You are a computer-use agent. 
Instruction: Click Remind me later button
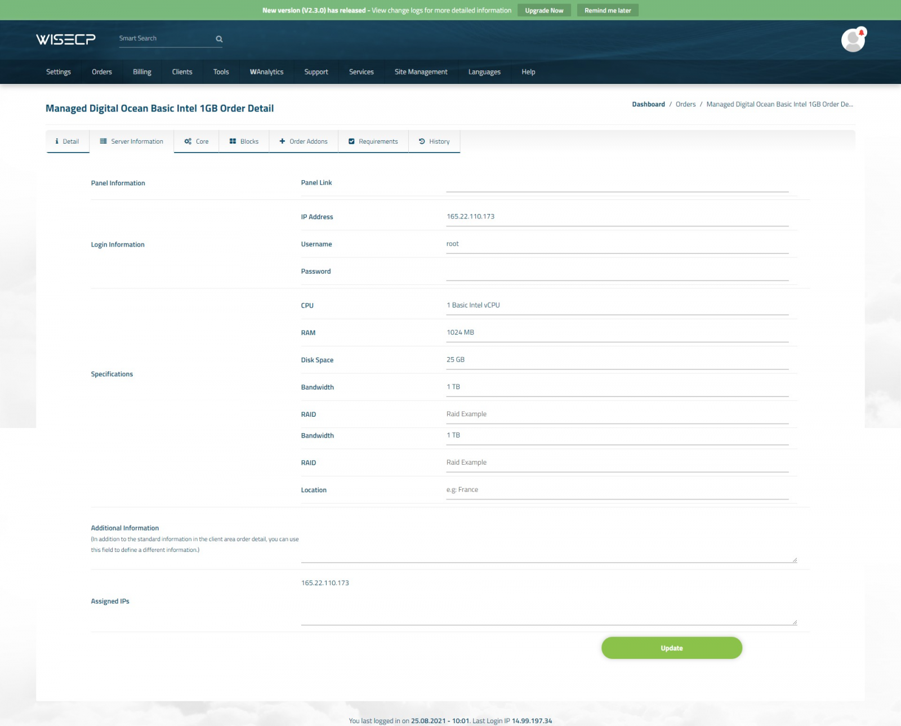(608, 10)
